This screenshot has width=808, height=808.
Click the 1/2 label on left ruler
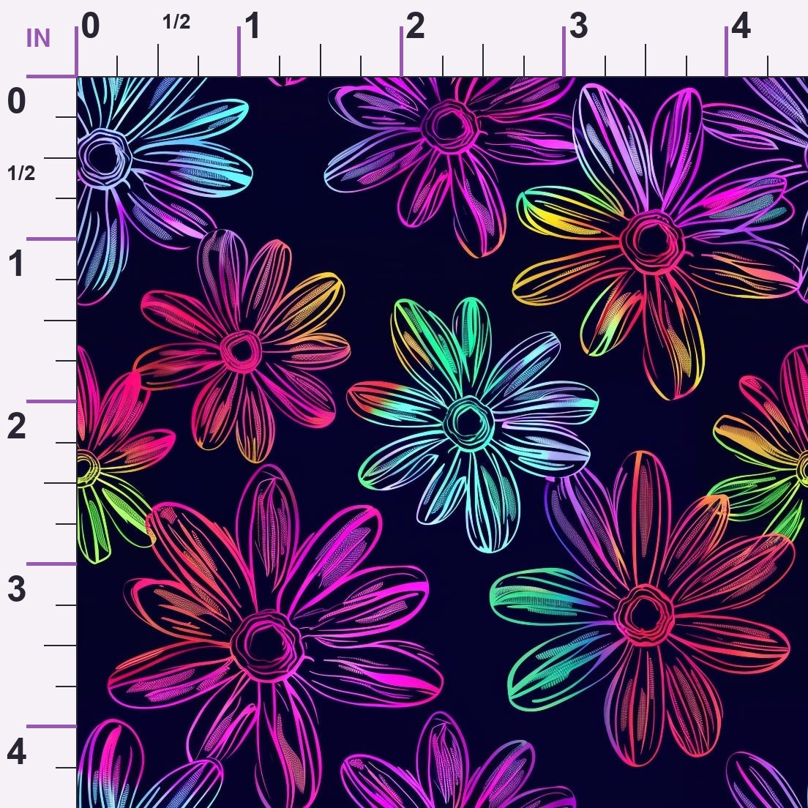click(22, 173)
